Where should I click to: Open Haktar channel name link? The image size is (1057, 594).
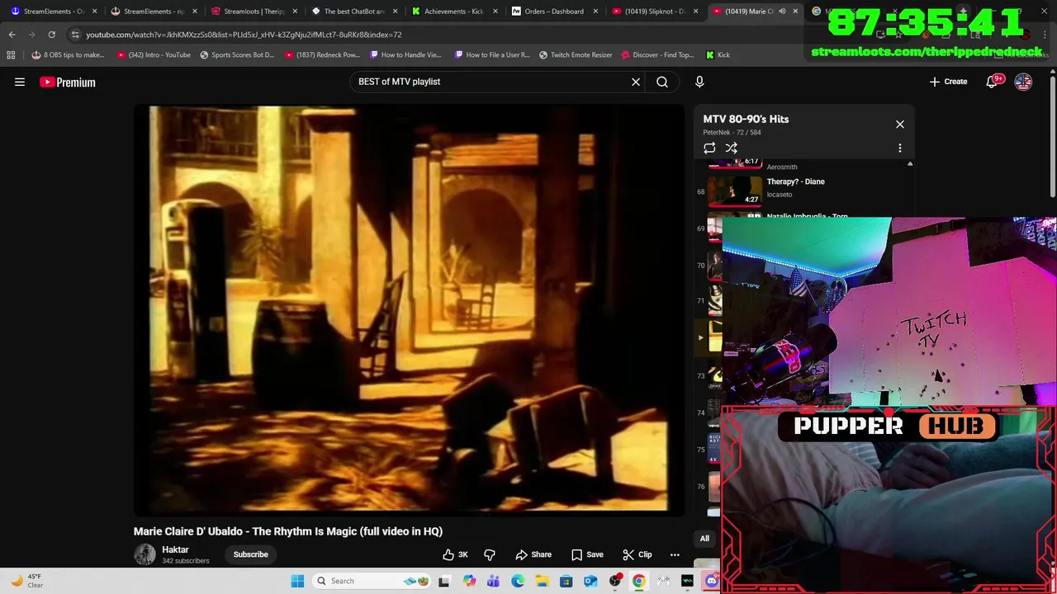coord(175,549)
